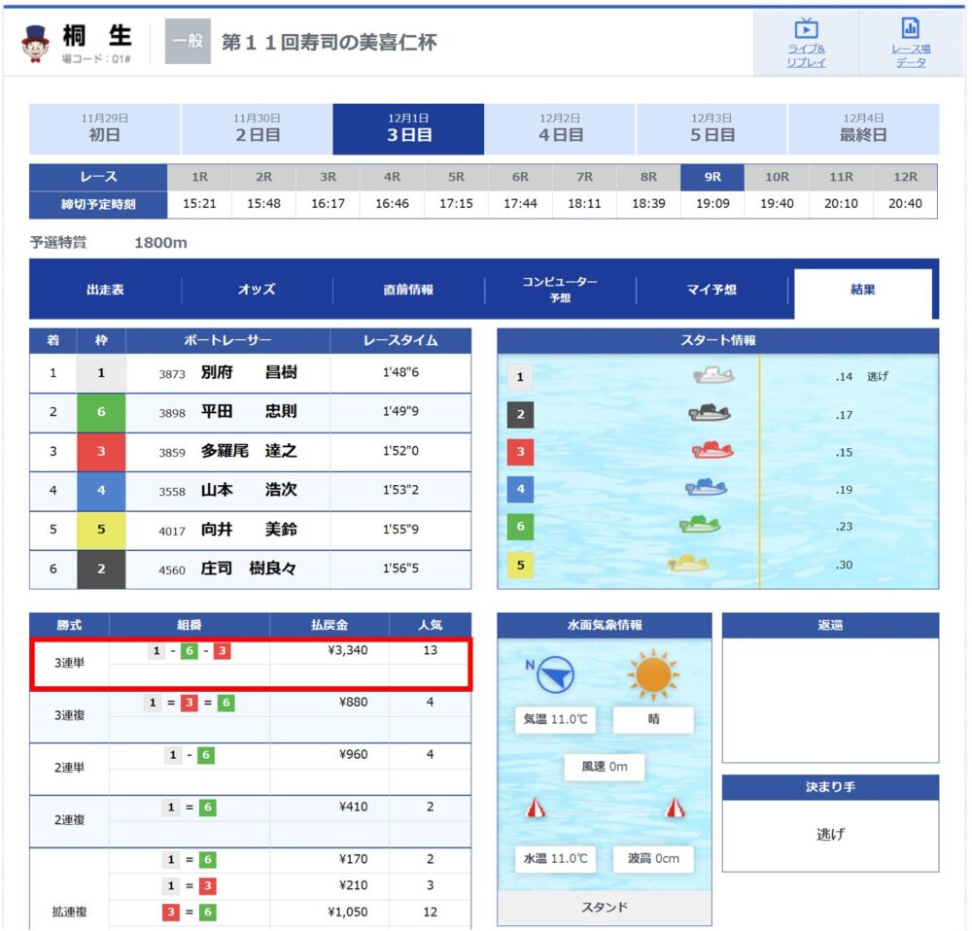972x931 pixels.
Task: Open the race venue data icon
Action: coord(910,28)
